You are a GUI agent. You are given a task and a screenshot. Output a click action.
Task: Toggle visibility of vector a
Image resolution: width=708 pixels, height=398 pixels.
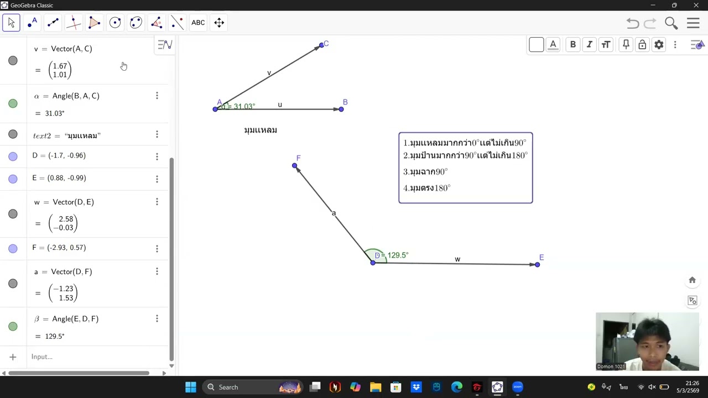13,284
